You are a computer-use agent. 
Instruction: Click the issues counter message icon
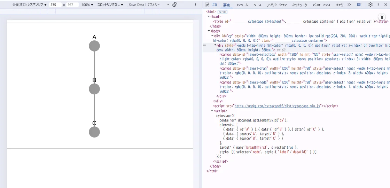359,5
